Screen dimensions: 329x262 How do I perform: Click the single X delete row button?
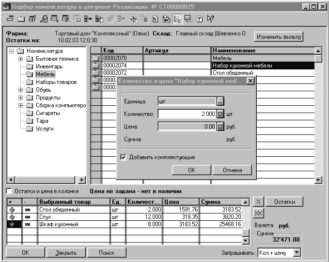[x=258, y=202]
